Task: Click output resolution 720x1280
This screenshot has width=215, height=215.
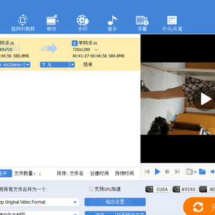Action: pyautogui.click(x=81, y=50)
